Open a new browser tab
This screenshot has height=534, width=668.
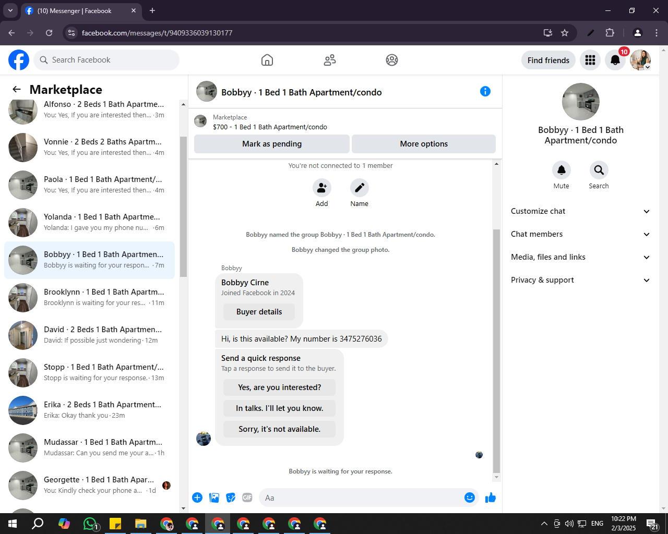[x=152, y=10]
